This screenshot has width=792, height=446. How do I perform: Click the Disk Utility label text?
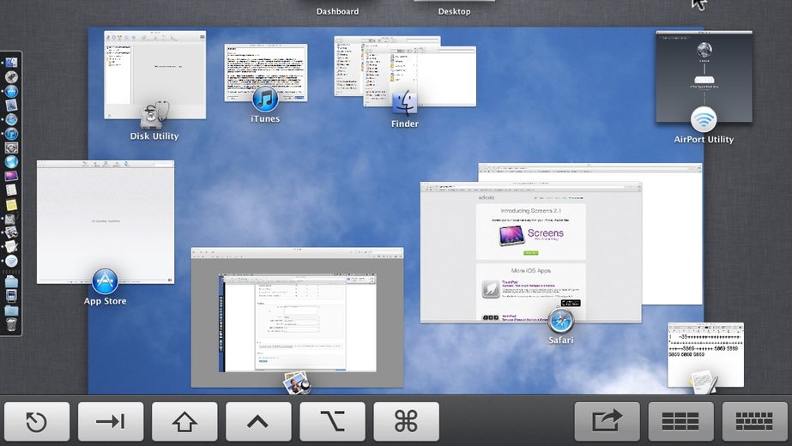(154, 136)
